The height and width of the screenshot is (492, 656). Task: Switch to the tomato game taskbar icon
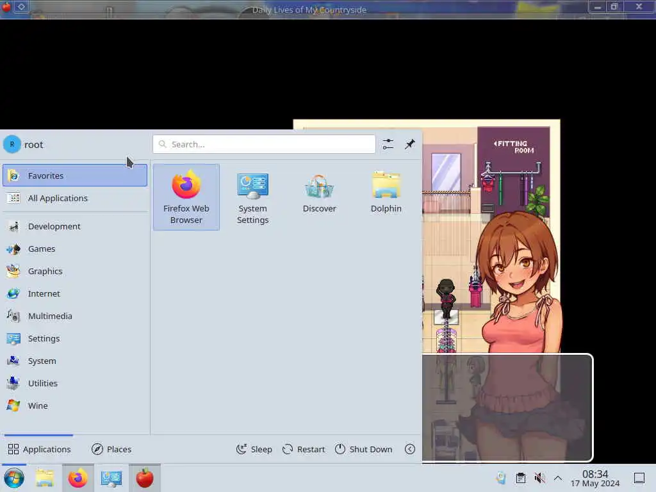[x=145, y=478]
